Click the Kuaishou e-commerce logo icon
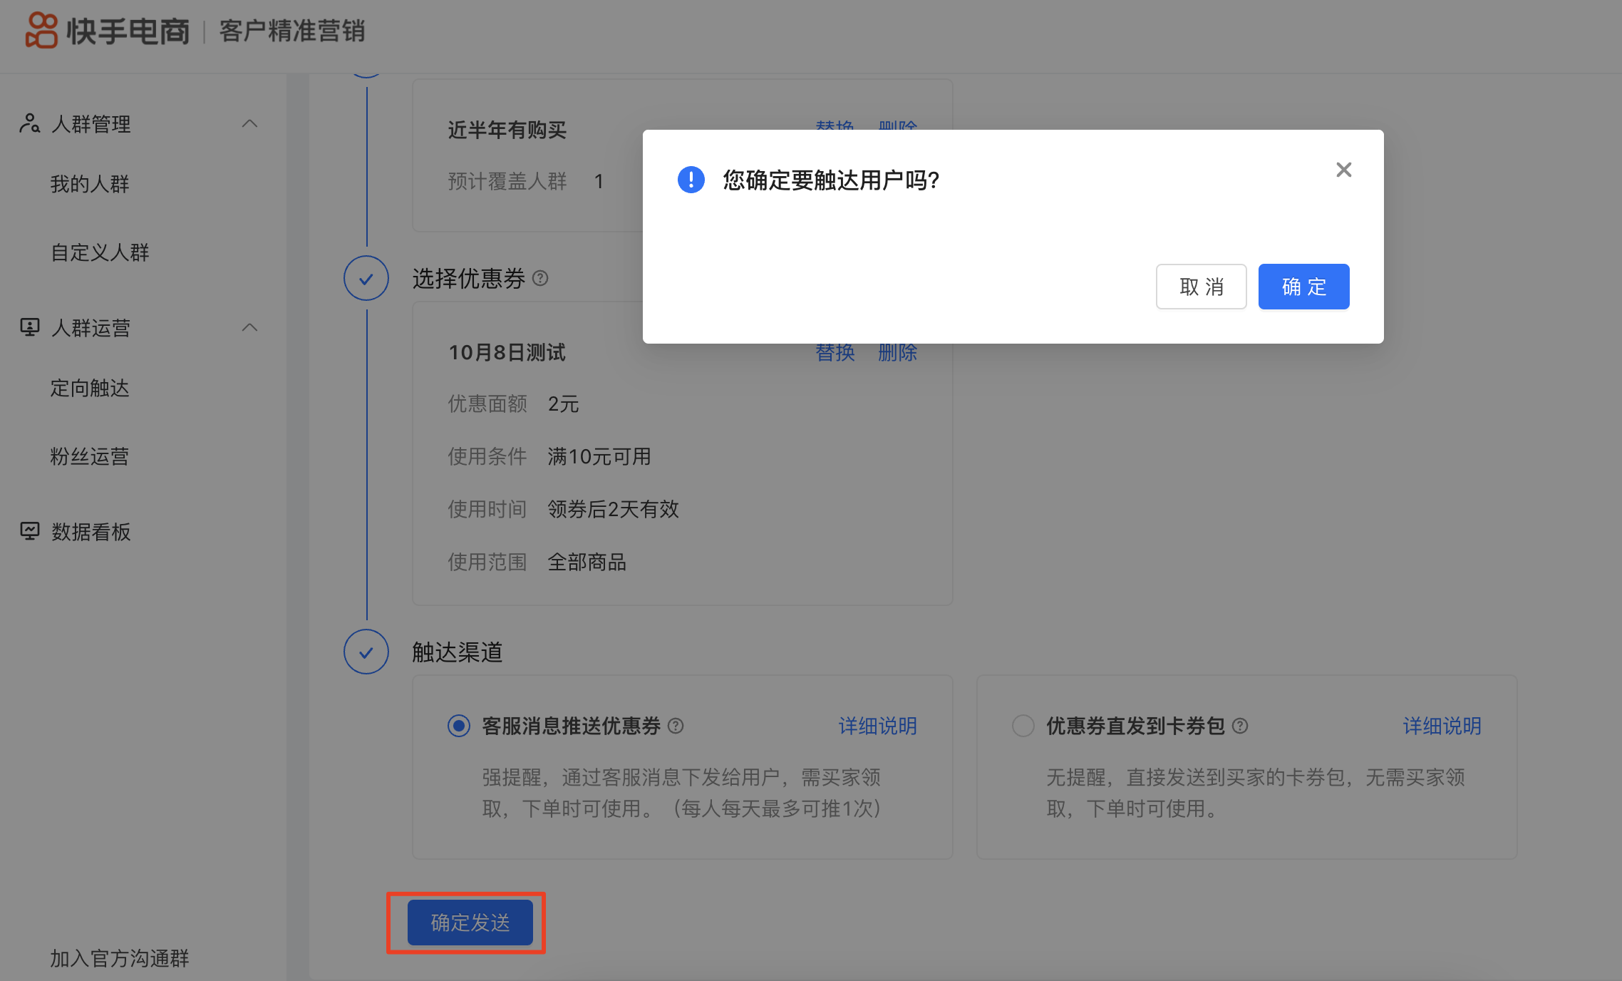The height and width of the screenshot is (981, 1622). (41, 31)
